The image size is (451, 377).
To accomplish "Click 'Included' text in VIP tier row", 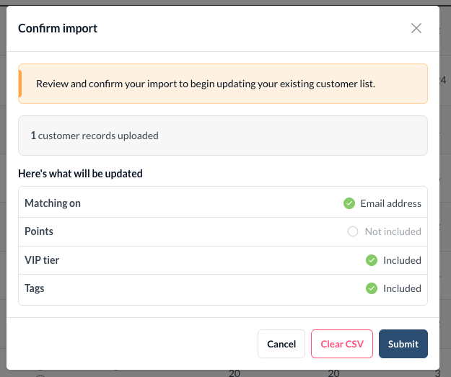I will 402,260.
